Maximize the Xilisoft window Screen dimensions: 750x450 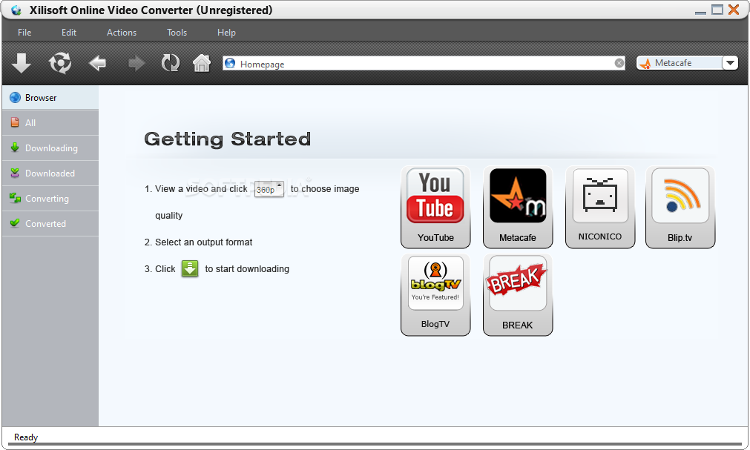pyautogui.click(x=717, y=10)
